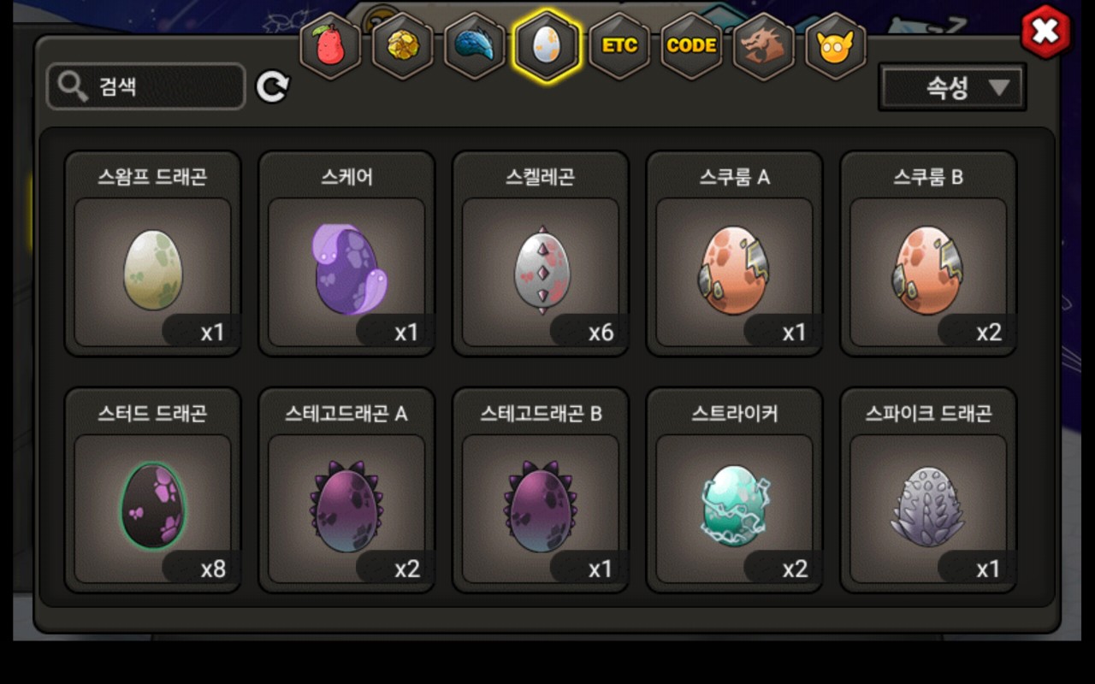This screenshot has height=684, width=1095.
Task: Select the purple 스케어 egg
Action: coord(346,253)
